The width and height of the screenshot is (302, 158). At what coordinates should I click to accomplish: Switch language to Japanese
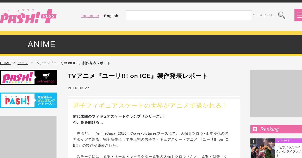[90, 16]
